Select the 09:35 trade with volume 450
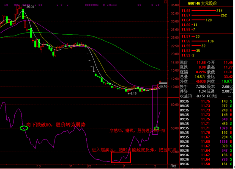Viewport: 235px width, 169px height. (206, 124)
